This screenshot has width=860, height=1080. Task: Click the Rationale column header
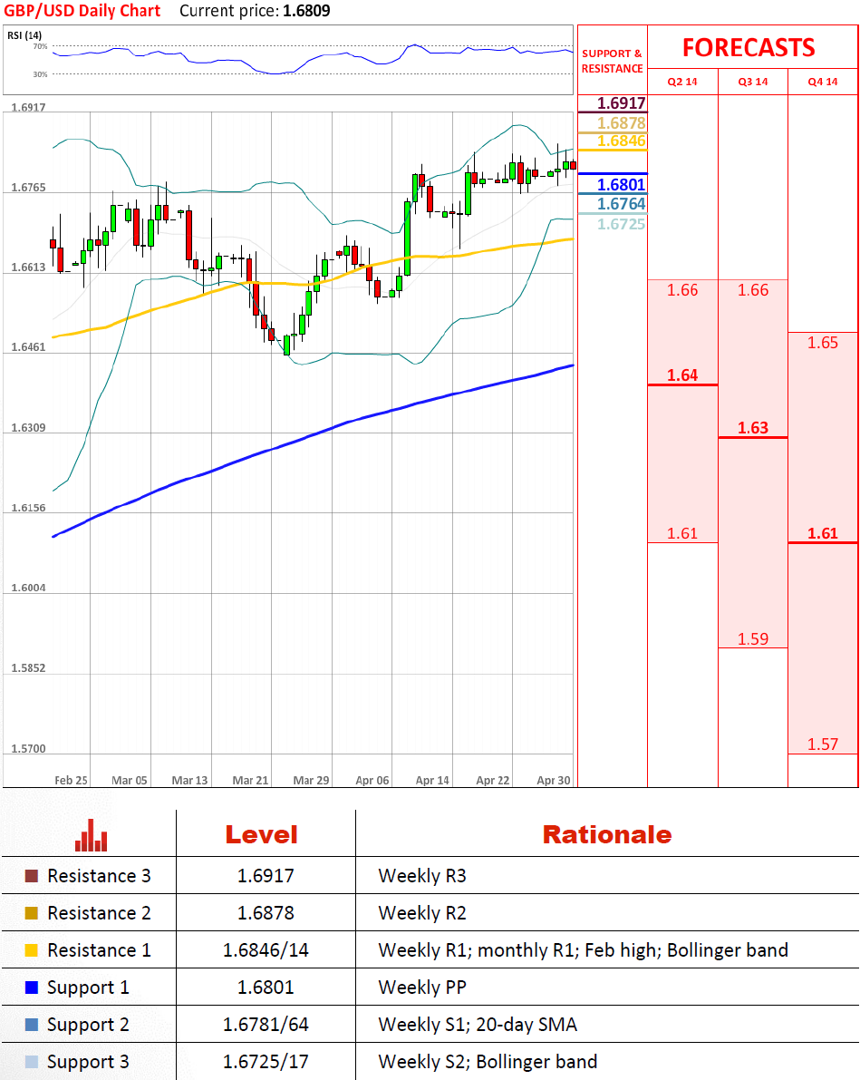[607, 835]
